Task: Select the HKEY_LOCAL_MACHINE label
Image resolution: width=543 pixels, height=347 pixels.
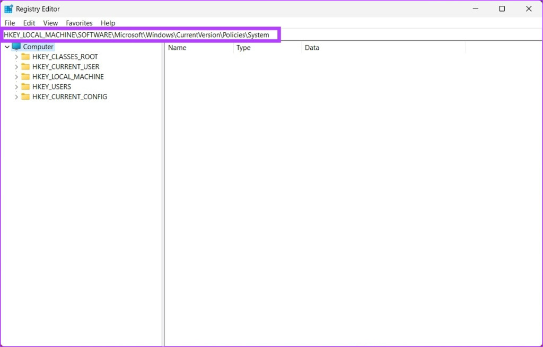Action: pos(68,77)
